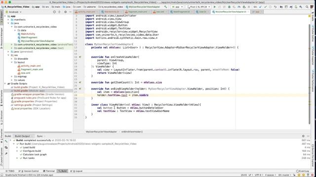Expand the Run tasks step
The image size is (316, 177).
17,158
